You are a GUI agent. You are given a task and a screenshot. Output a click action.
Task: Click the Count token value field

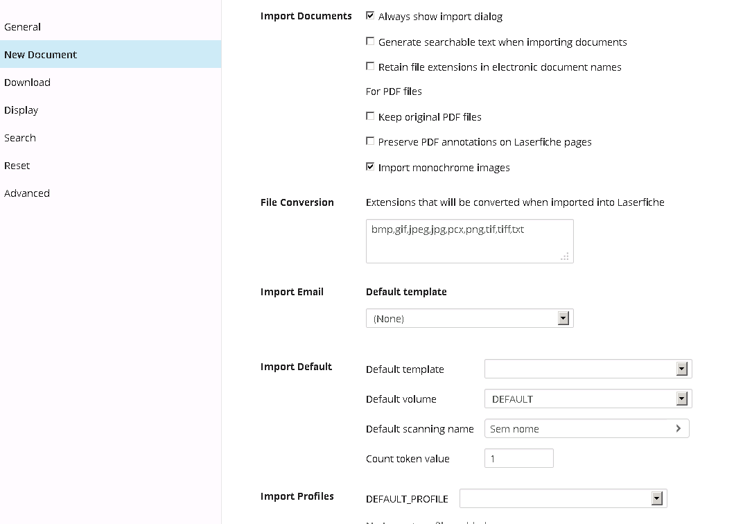coord(518,458)
